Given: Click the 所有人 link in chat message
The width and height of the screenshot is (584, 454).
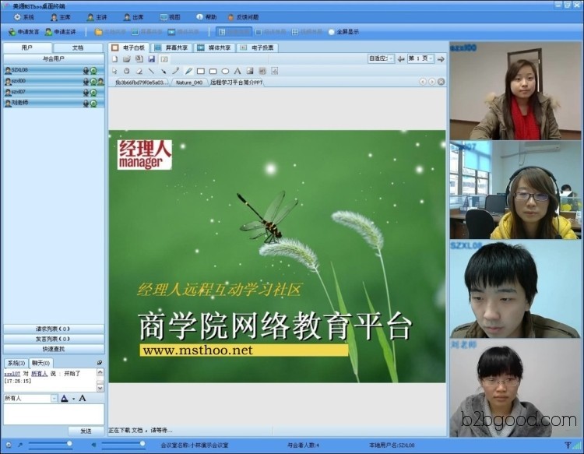Looking at the screenshot, I should (39, 374).
